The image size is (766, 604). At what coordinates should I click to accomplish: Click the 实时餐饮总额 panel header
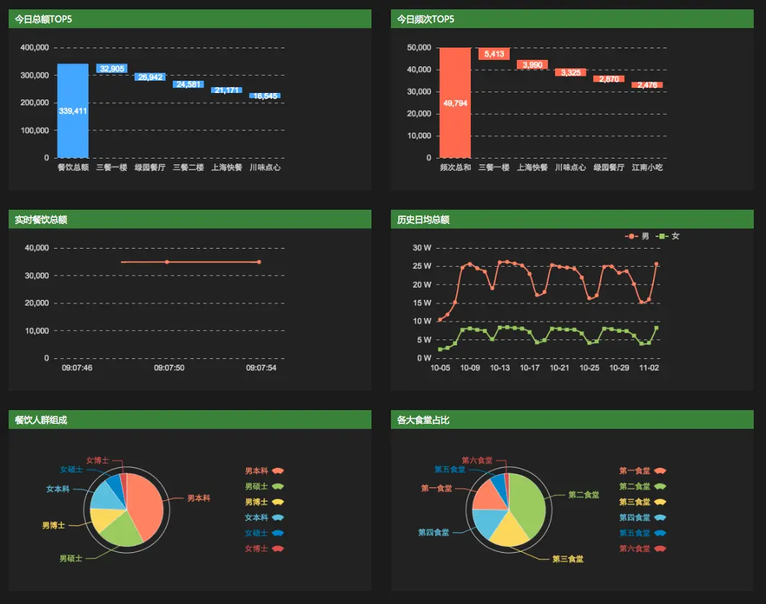point(190,219)
